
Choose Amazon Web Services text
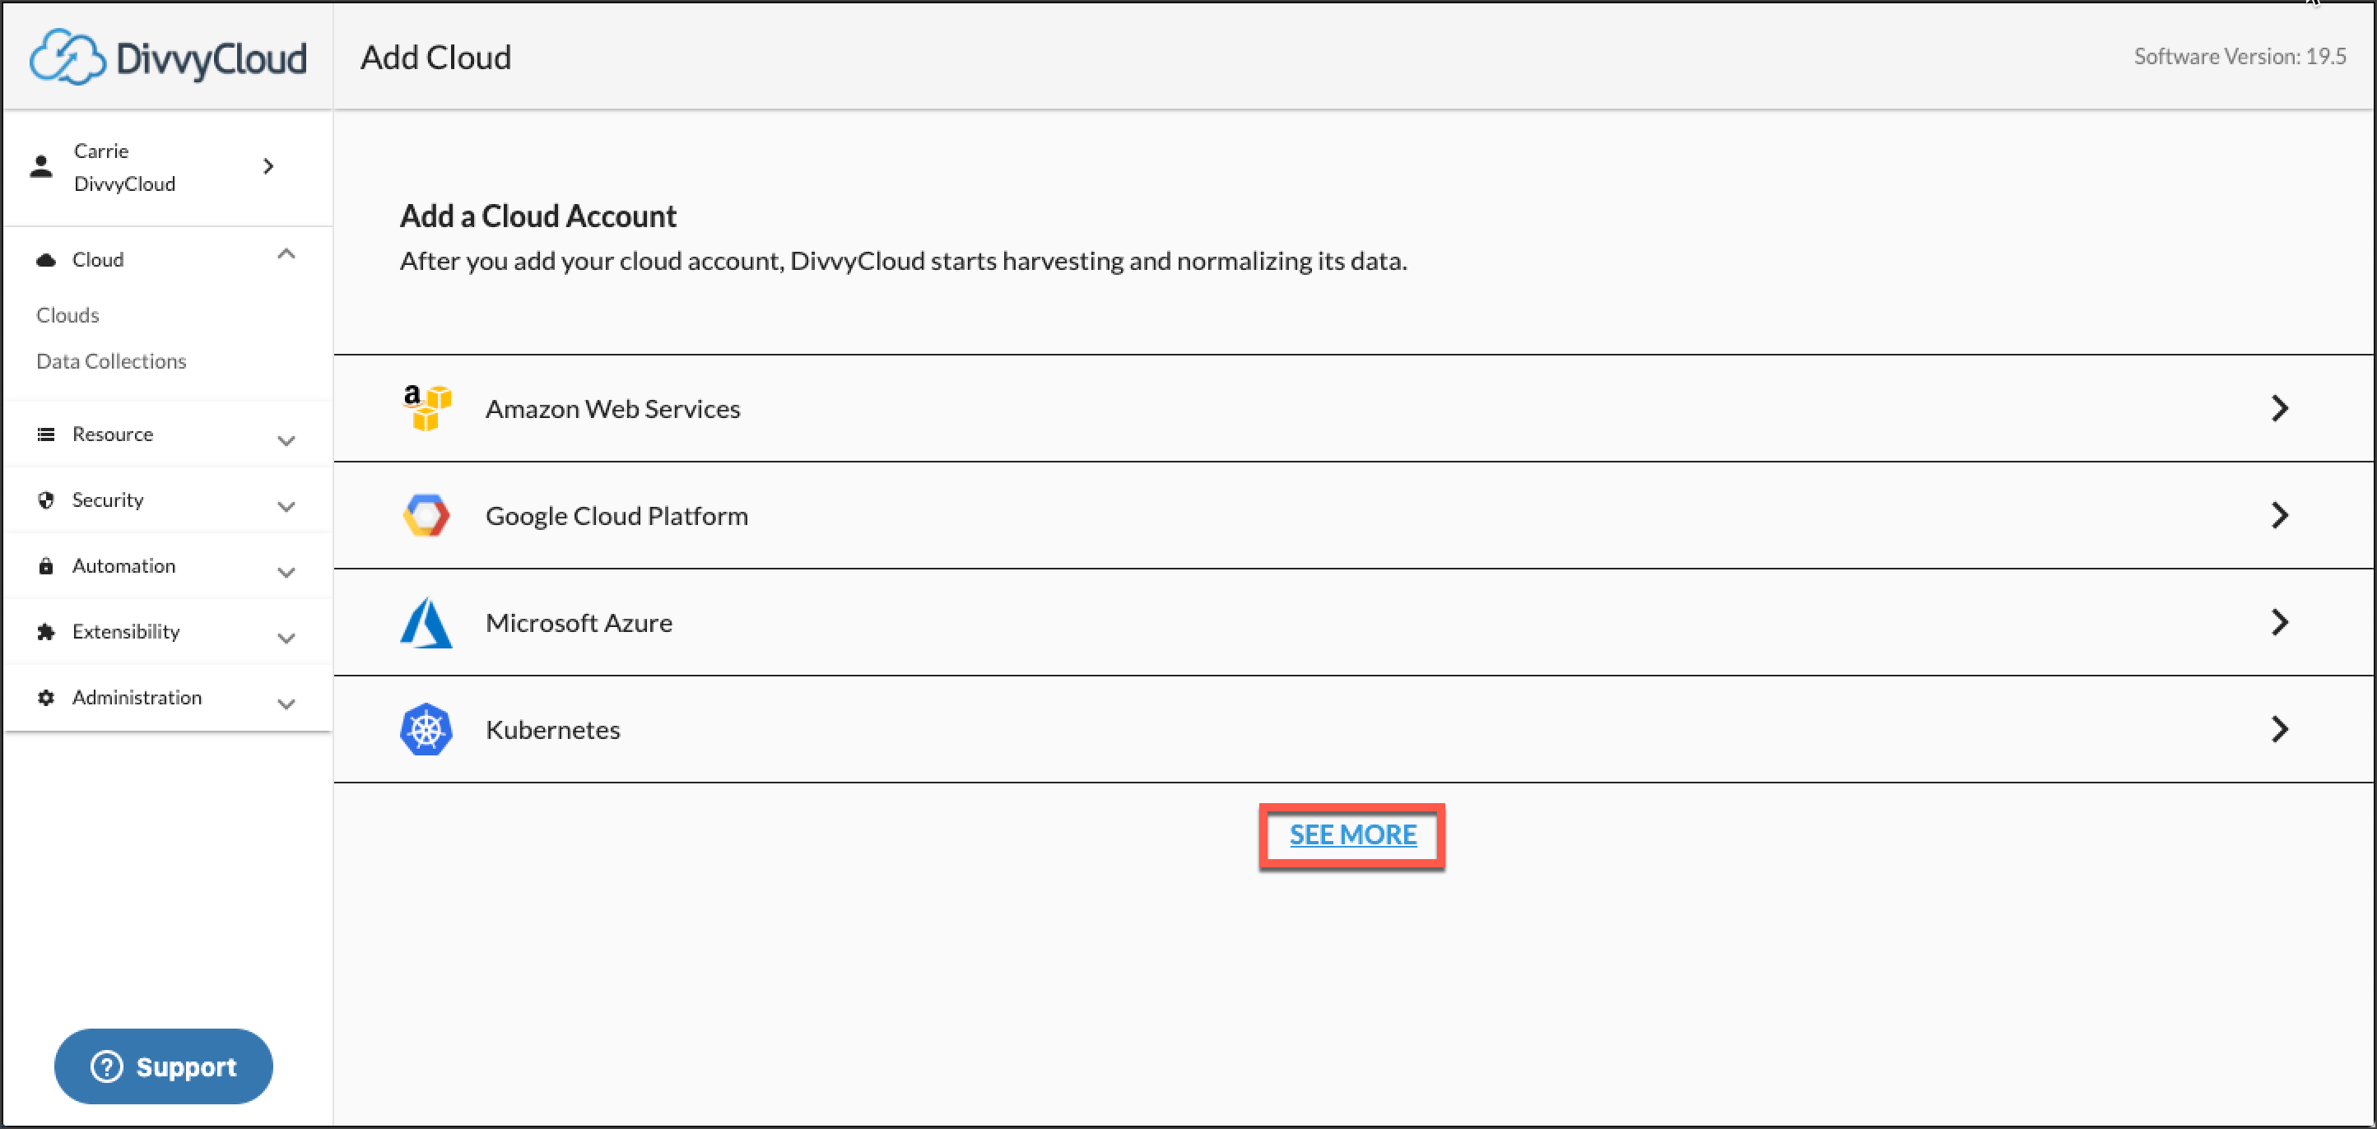(612, 409)
